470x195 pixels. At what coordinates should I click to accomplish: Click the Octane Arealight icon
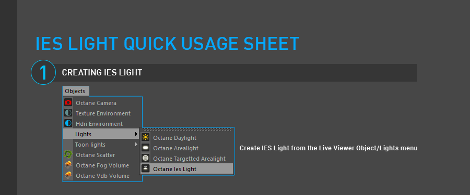(146, 148)
